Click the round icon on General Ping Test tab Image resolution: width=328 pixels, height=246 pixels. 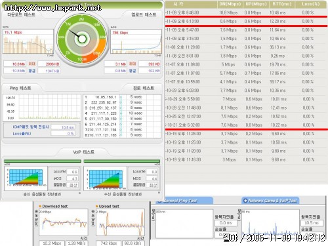160,201
